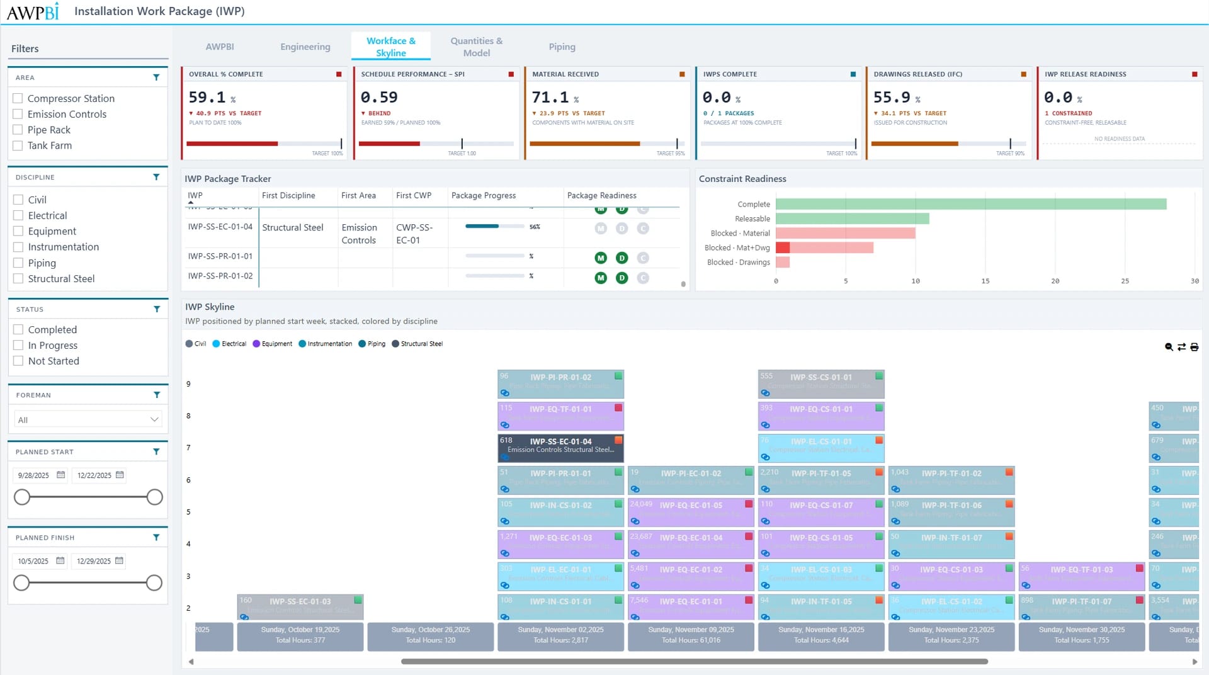Image resolution: width=1209 pixels, height=675 pixels.
Task: Click the skyline horizontal scrollbar
Action: tap(694, 662)
